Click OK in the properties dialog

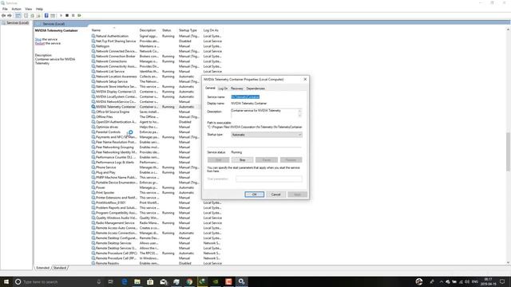tap(254, 195)
